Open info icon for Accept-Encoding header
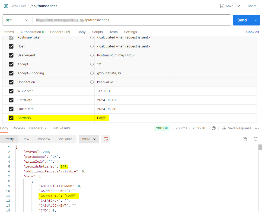Viewport: 262px width, 212px height. click(x=92, y=73)
